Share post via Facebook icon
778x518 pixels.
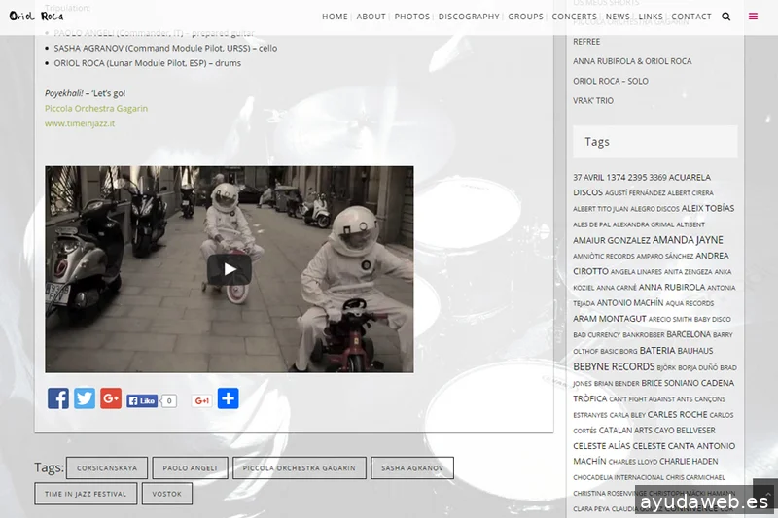[58, 398]
